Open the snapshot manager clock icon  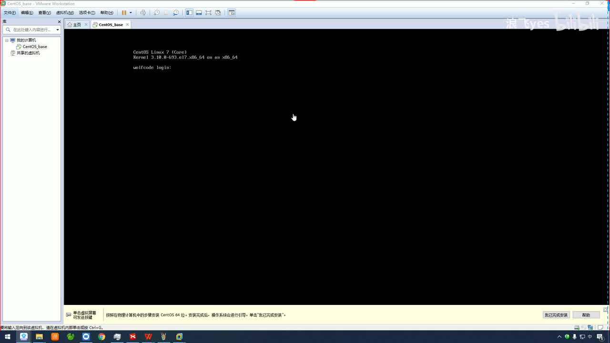pos(176,13)
